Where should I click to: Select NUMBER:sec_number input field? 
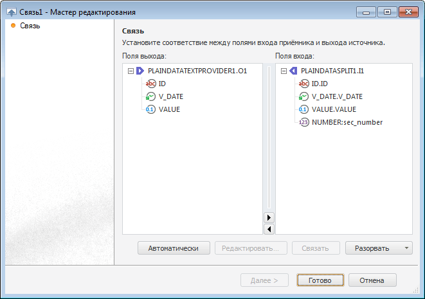pyautogui.click(x=347, y=122)
